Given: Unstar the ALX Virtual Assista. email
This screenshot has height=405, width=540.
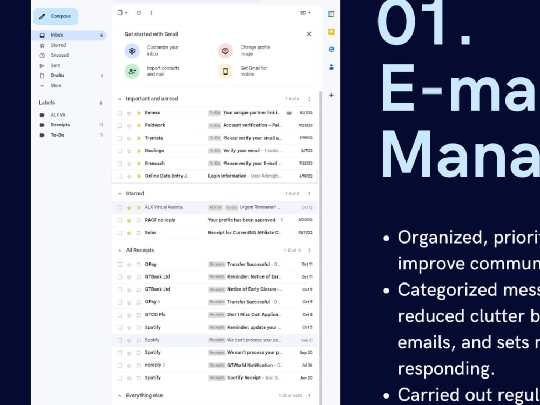Looking at the screenshot, I should coord(129,208).
